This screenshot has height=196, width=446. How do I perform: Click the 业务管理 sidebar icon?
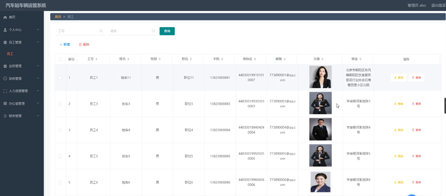click(x=5, y=66)
